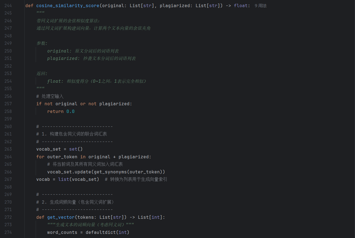The width and height of the screenshot is (355, 238).
Task: Click line number 244 in gutter
Action: pos(8,5)
